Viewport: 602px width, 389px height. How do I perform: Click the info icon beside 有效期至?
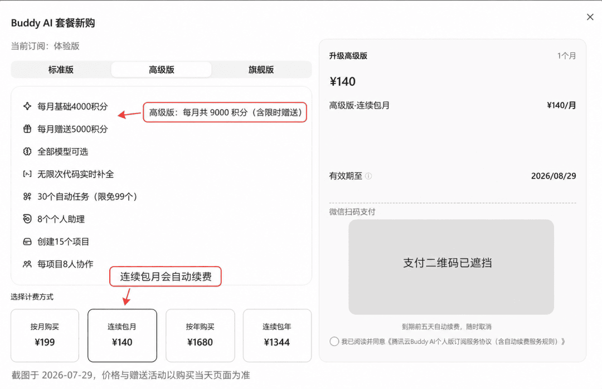(368, 176)
